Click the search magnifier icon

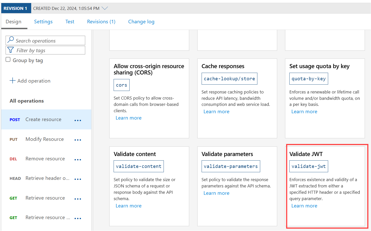(x=11, y=40)
